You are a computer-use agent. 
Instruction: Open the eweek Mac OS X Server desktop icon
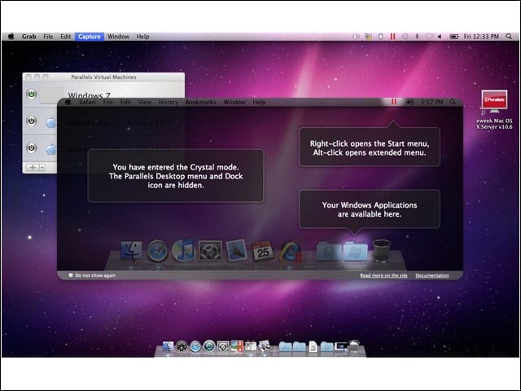[x=494, y=110]
